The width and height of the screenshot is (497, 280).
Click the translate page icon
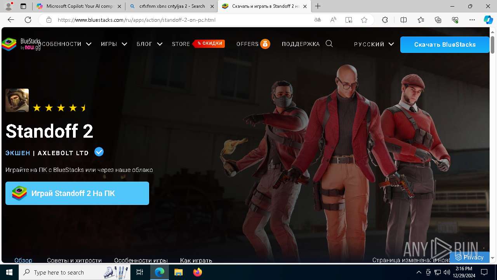tap(318, 20)
